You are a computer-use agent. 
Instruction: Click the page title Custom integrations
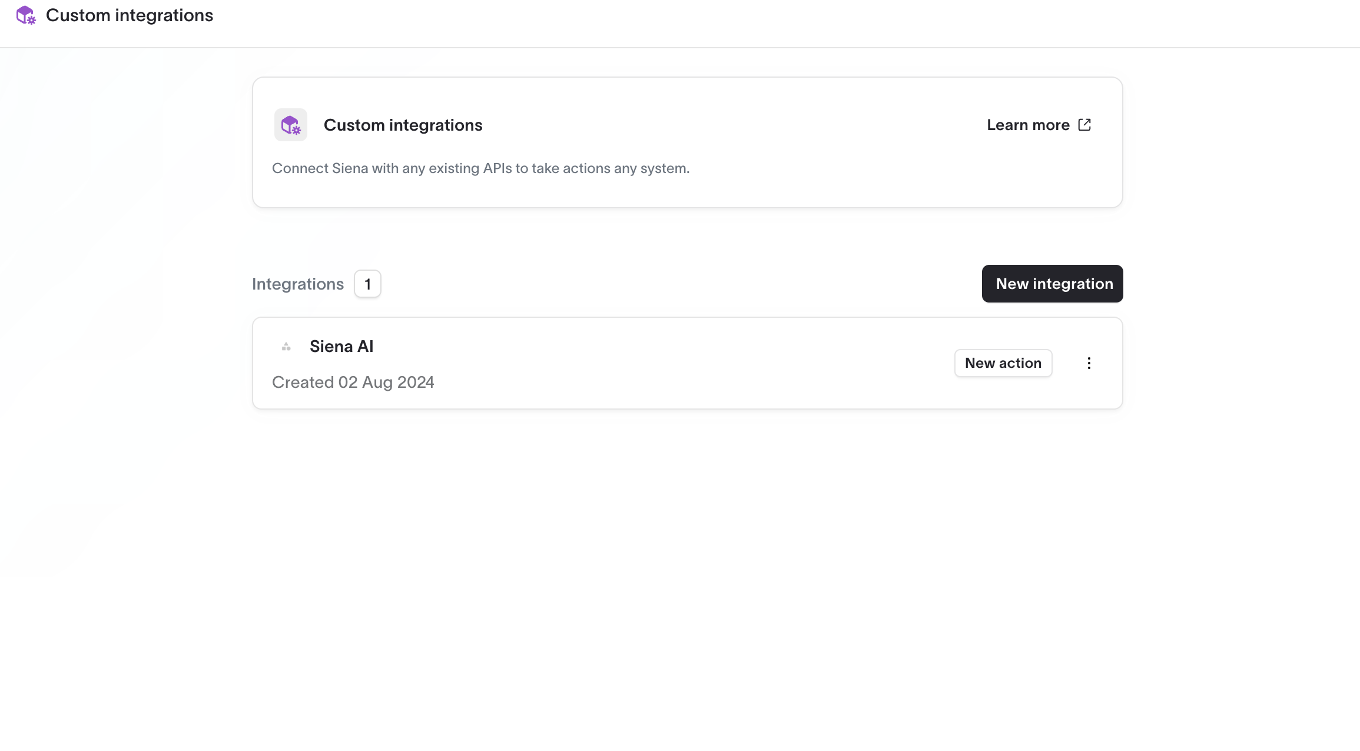pos(130,15)
